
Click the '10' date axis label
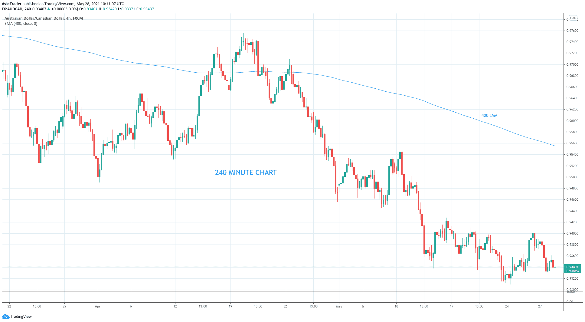coord(396,306)
